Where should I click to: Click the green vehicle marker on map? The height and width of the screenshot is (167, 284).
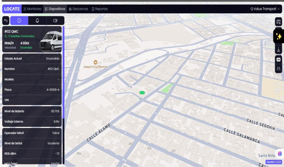(x=142, y=93)
